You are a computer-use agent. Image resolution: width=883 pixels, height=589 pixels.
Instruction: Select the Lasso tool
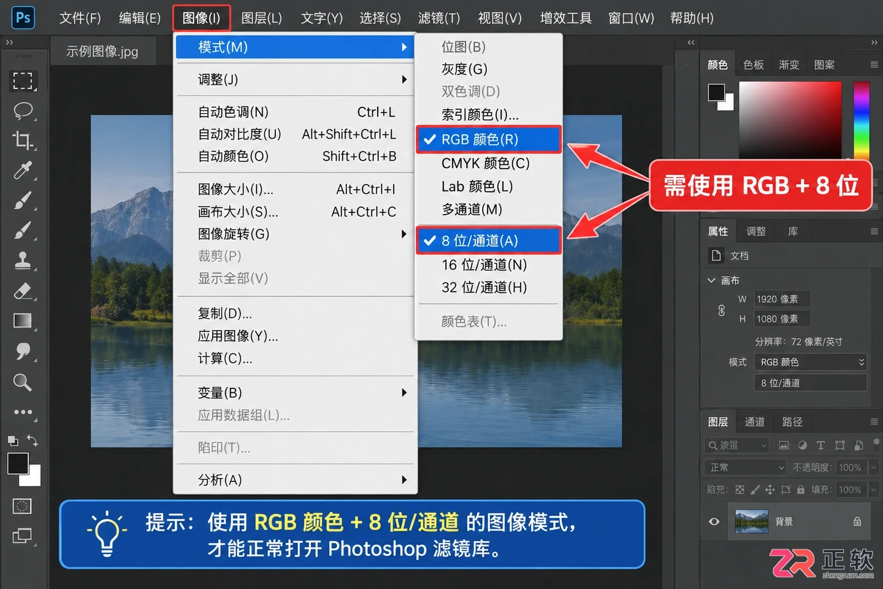(23, 111)
